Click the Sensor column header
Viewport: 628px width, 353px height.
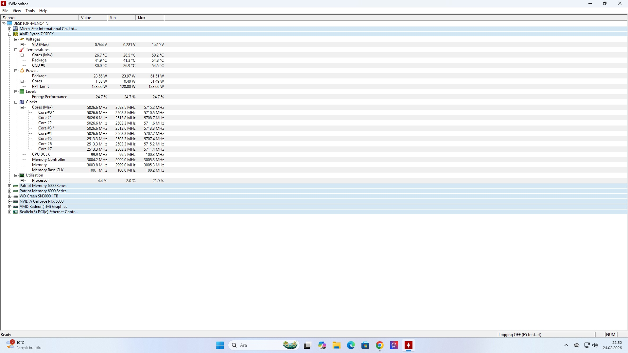click(x=40, y=18)
